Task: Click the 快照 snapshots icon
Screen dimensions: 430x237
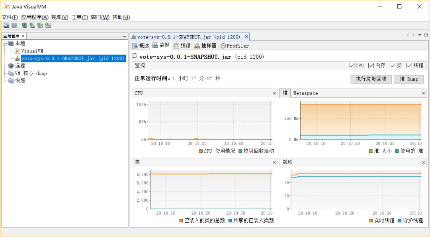Action: tap(11, 81)
